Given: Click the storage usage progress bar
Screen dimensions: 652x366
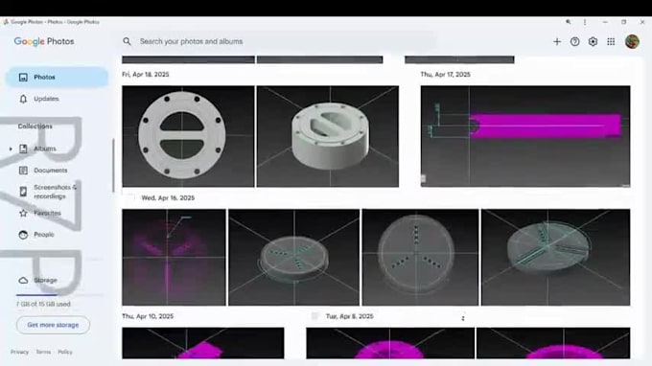Looking at the screenshot, I should [x=59, y=295].
